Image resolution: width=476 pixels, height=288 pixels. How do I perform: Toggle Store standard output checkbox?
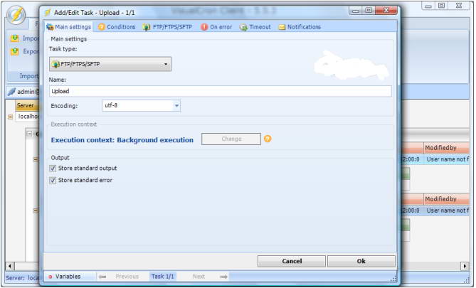(x=53, y=168)
